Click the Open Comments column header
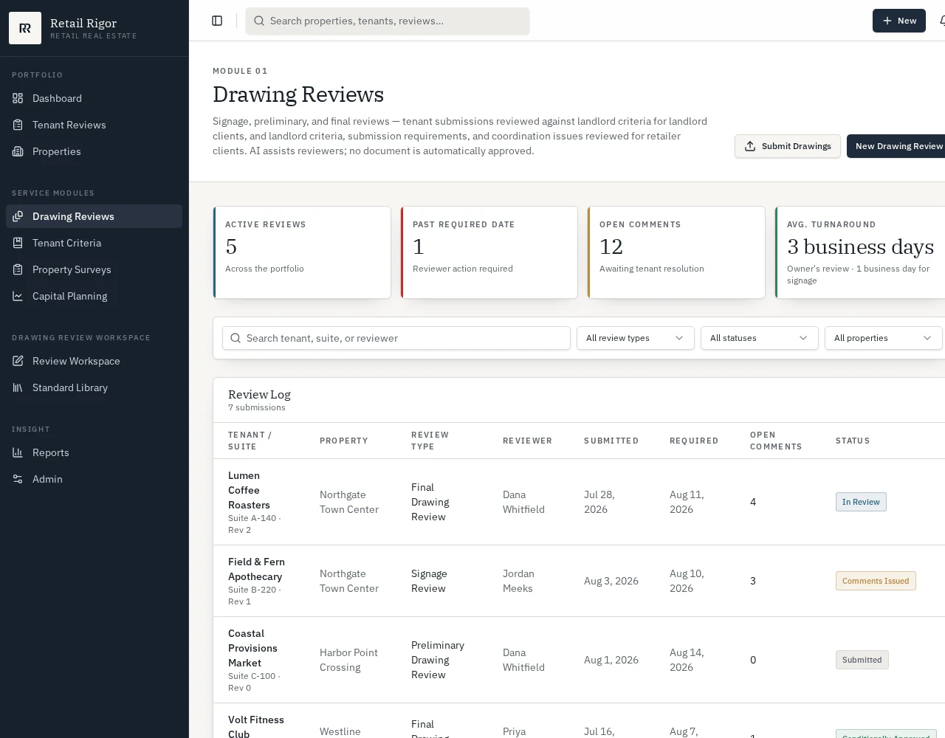Viewport: 945px width, 738px height. 776,441
